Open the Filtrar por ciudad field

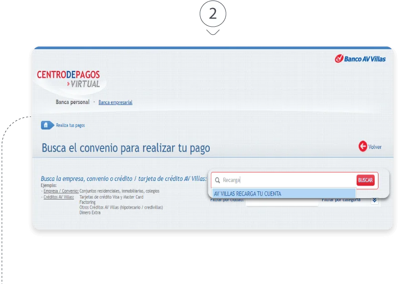coord(282,202)
